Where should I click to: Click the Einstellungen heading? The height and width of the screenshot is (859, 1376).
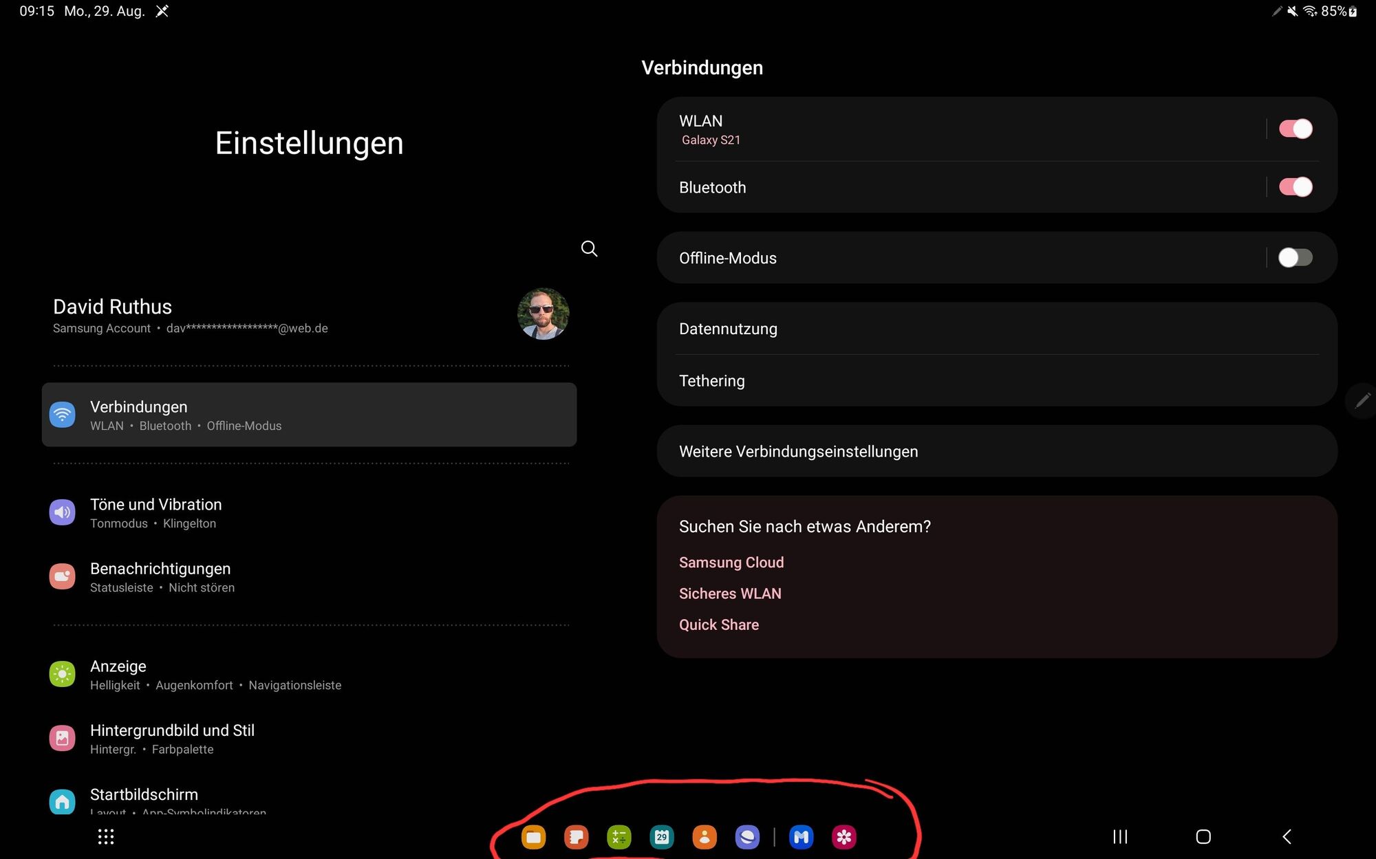(x=309, y=143)
